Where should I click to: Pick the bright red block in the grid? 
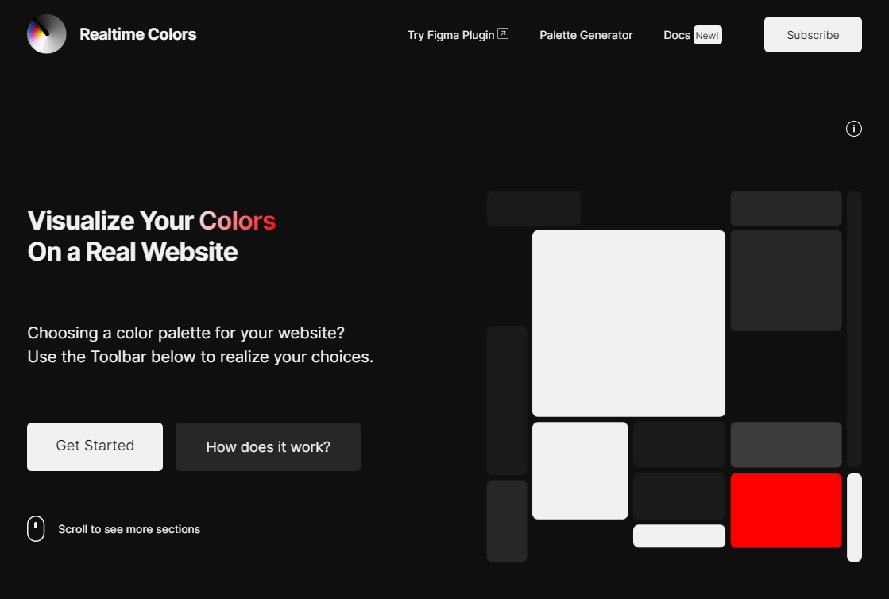pos(786,510)
